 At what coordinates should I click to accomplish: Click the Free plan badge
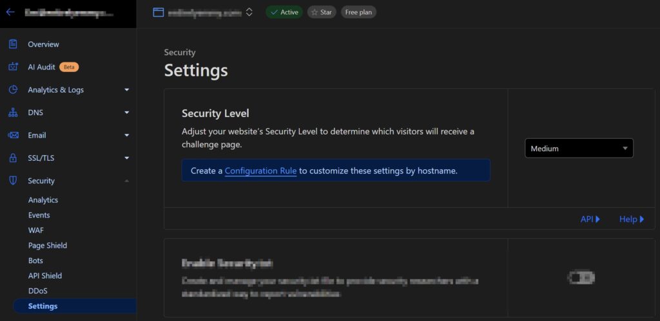[x=358, y=12]
